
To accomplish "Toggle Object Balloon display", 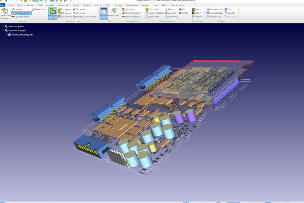I will pyautogui.click(x=20, y=13).
